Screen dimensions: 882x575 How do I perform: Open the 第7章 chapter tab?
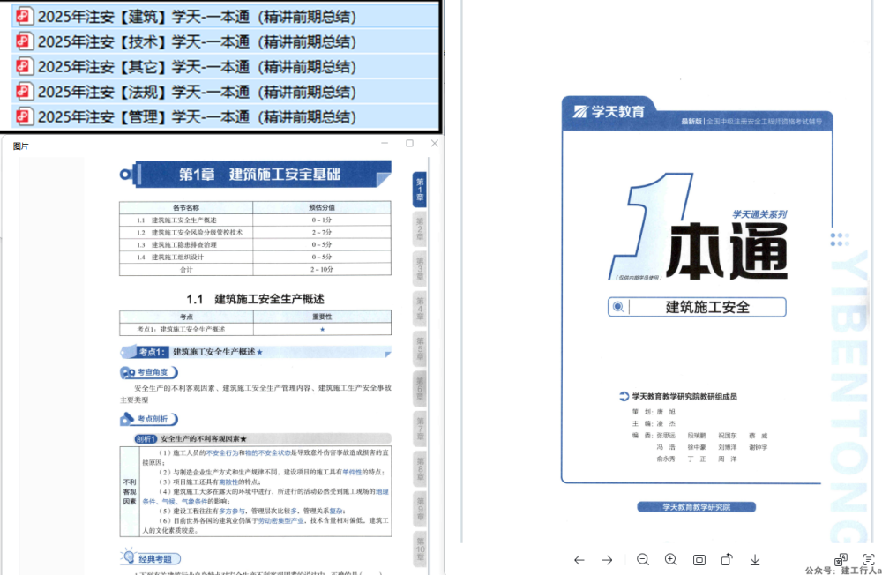pos(420,429)
